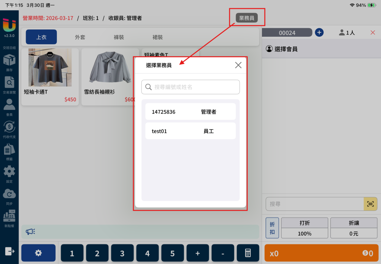
Task: Select salesperson test01 員工
Action: coord(190,131)
